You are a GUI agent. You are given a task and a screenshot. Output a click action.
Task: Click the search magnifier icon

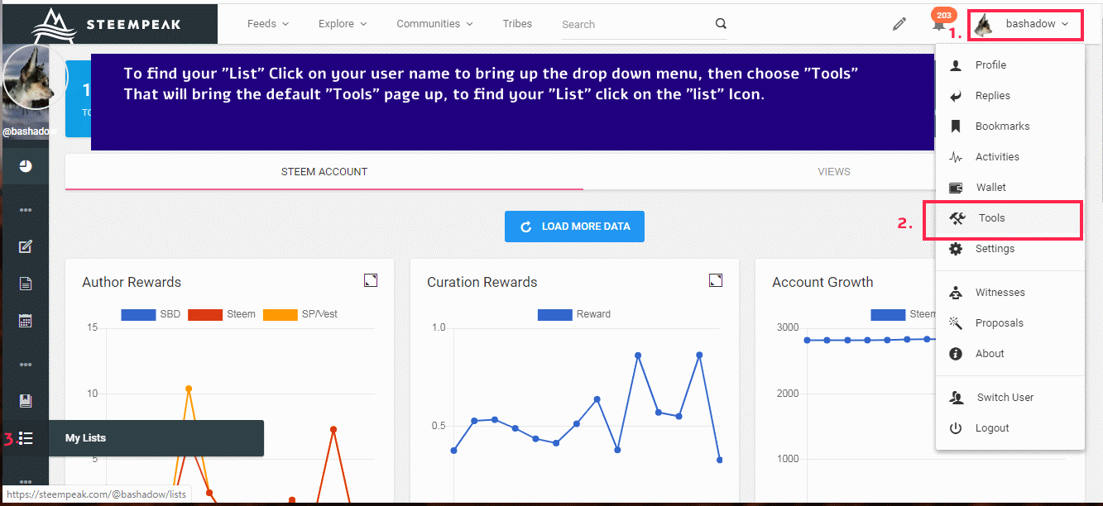point(721,24)
